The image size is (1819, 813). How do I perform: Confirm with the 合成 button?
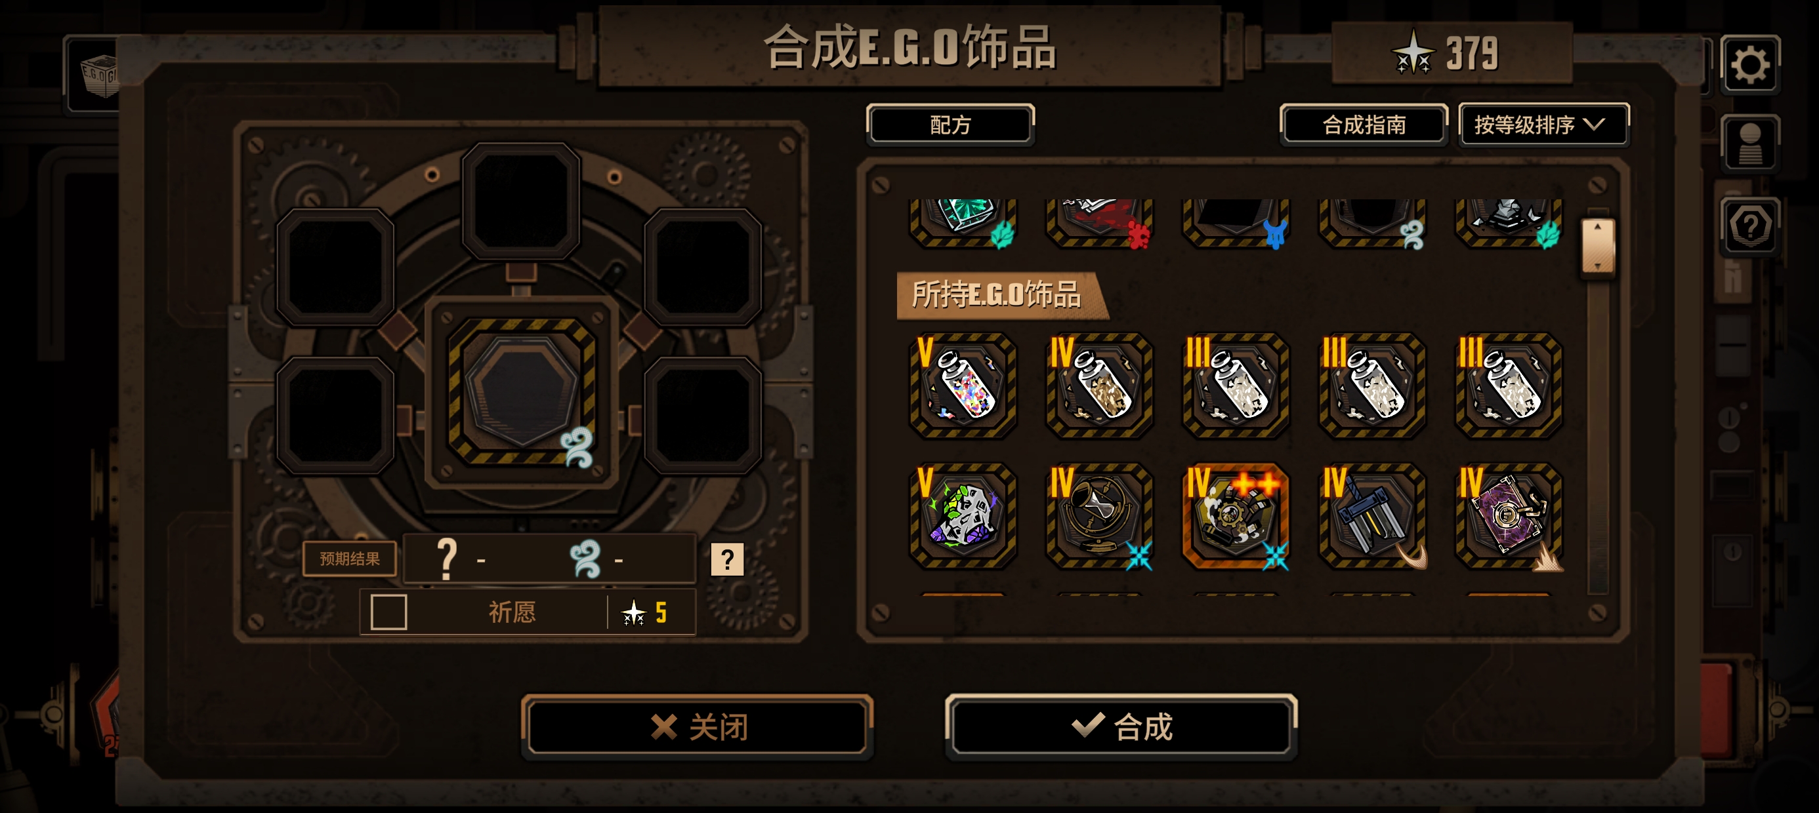(x=1121, y=726)
